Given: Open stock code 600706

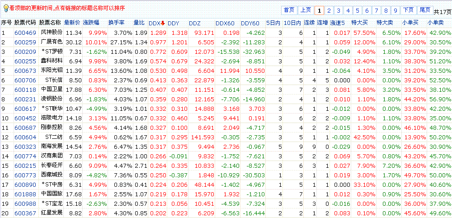Looking at the screenshot, I should (x=25, y=81).
